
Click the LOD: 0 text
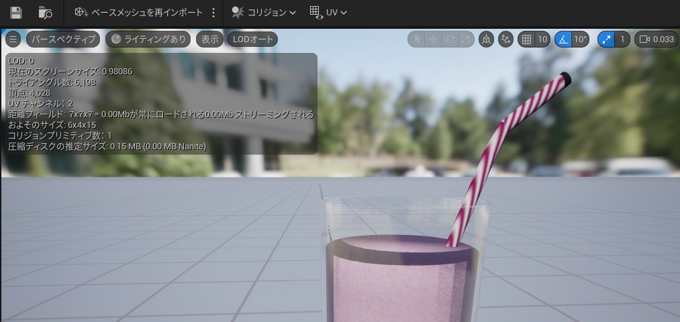(x=21, y=61)
